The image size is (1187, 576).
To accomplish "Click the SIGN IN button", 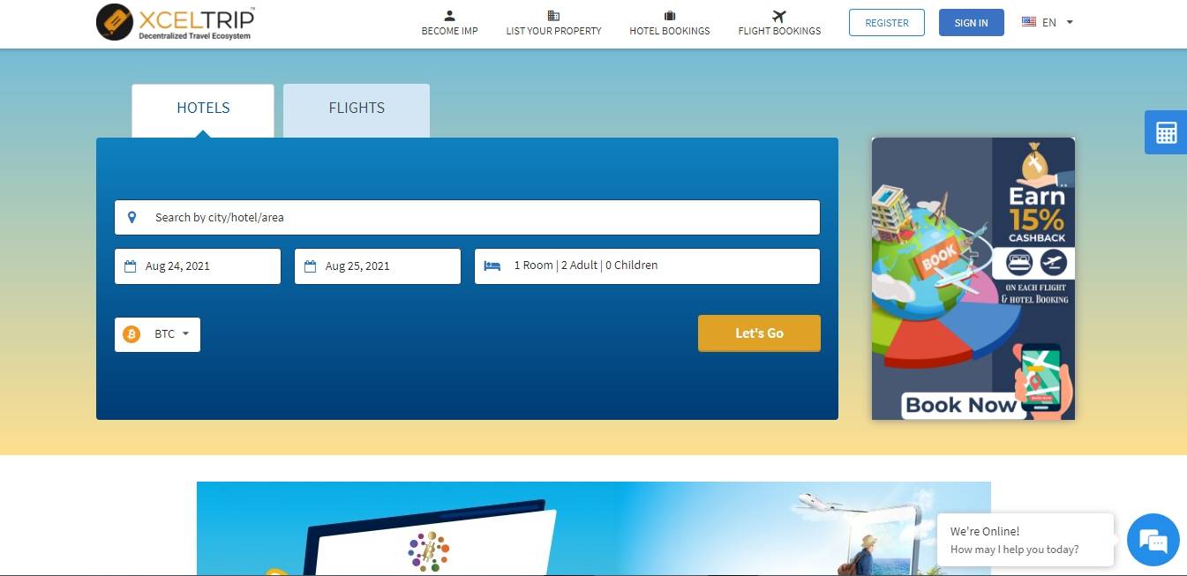I will [972, 23].
